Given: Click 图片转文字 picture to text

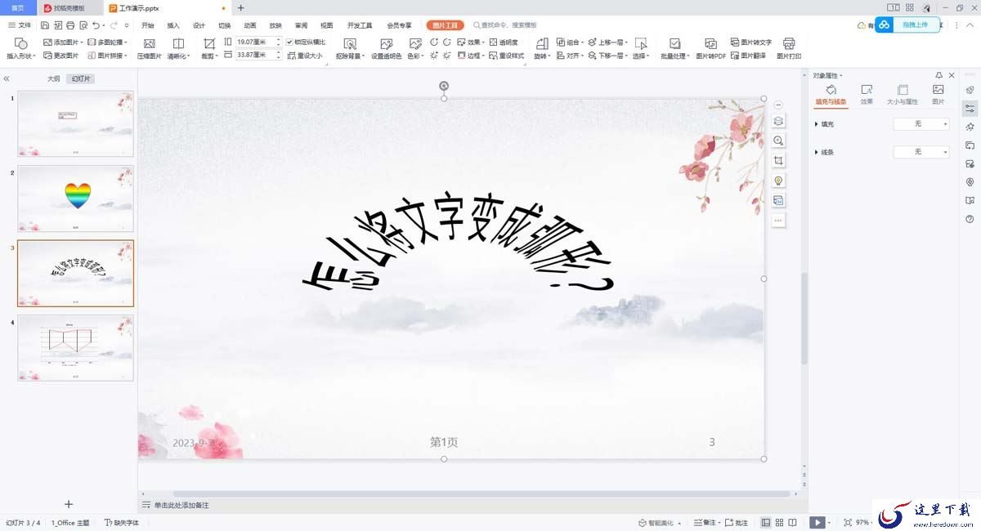Looking at the screenshot, I should point(750,42).
